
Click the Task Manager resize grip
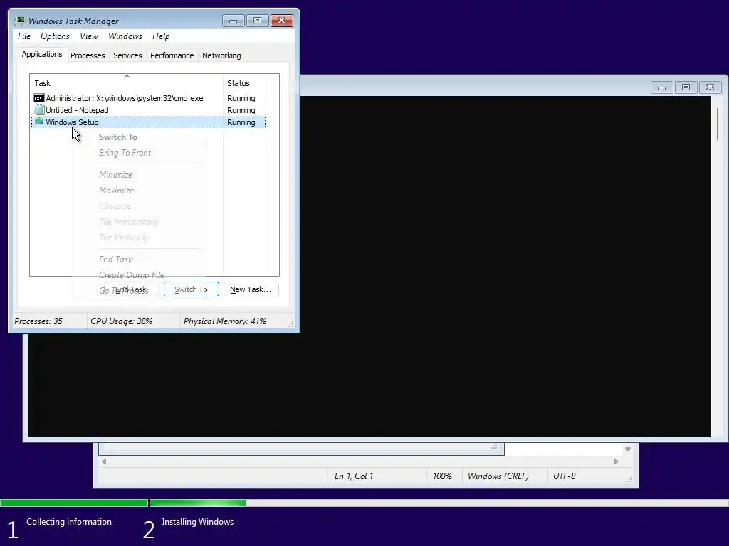(x=290, y=324)
